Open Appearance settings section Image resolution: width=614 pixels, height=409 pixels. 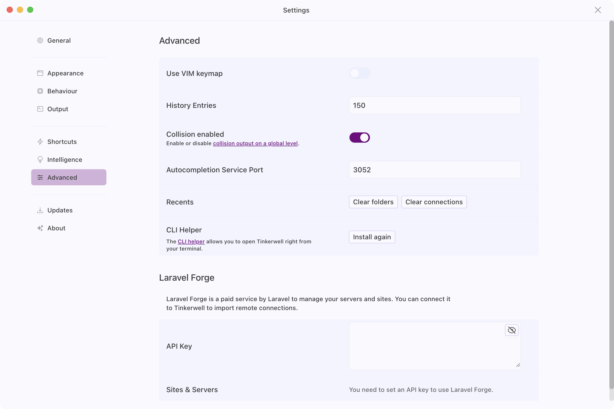[69, 73]
